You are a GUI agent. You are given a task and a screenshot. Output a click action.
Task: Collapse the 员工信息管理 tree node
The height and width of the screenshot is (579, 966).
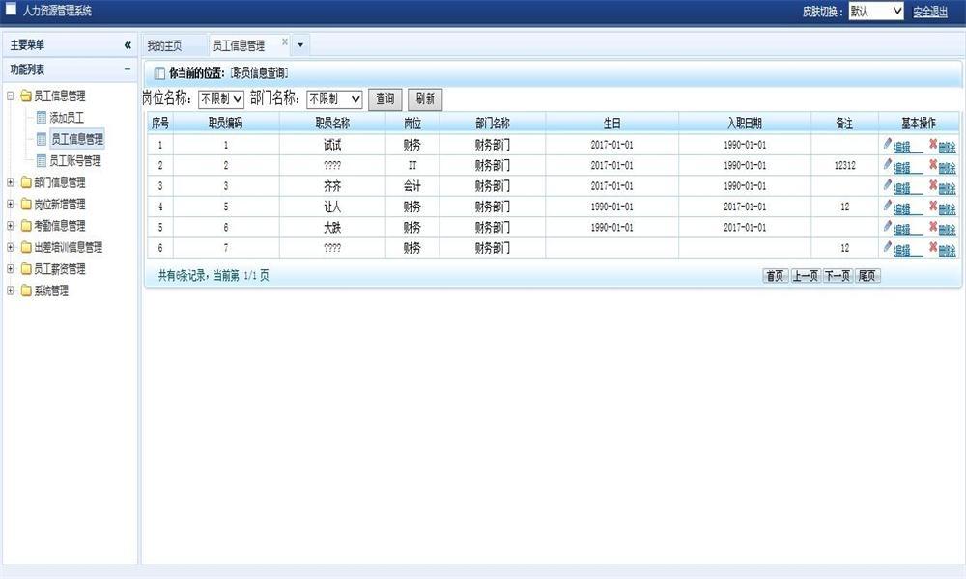pyautogui.click(x=10, y=96)
